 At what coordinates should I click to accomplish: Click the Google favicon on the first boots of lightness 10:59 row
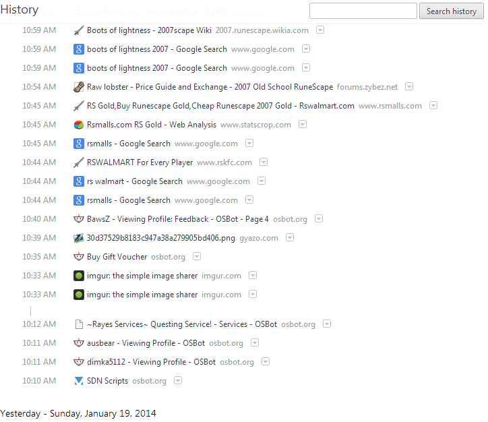[78, 49]
